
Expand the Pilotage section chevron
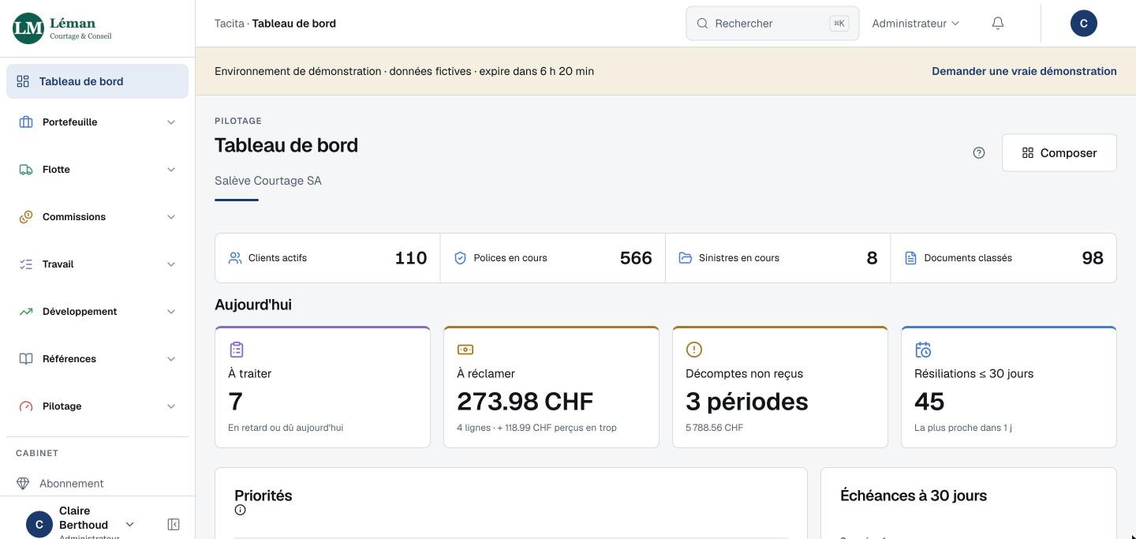coord(171,406)
